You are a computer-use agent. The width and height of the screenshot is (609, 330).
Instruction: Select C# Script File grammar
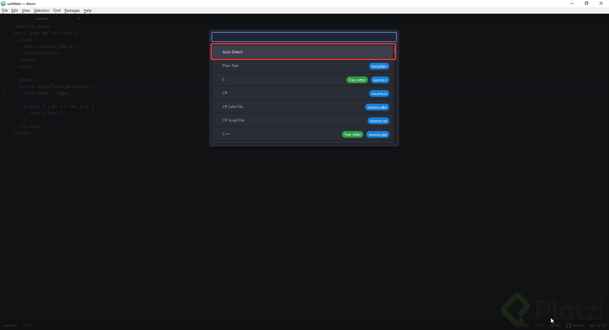click(303, 120)
